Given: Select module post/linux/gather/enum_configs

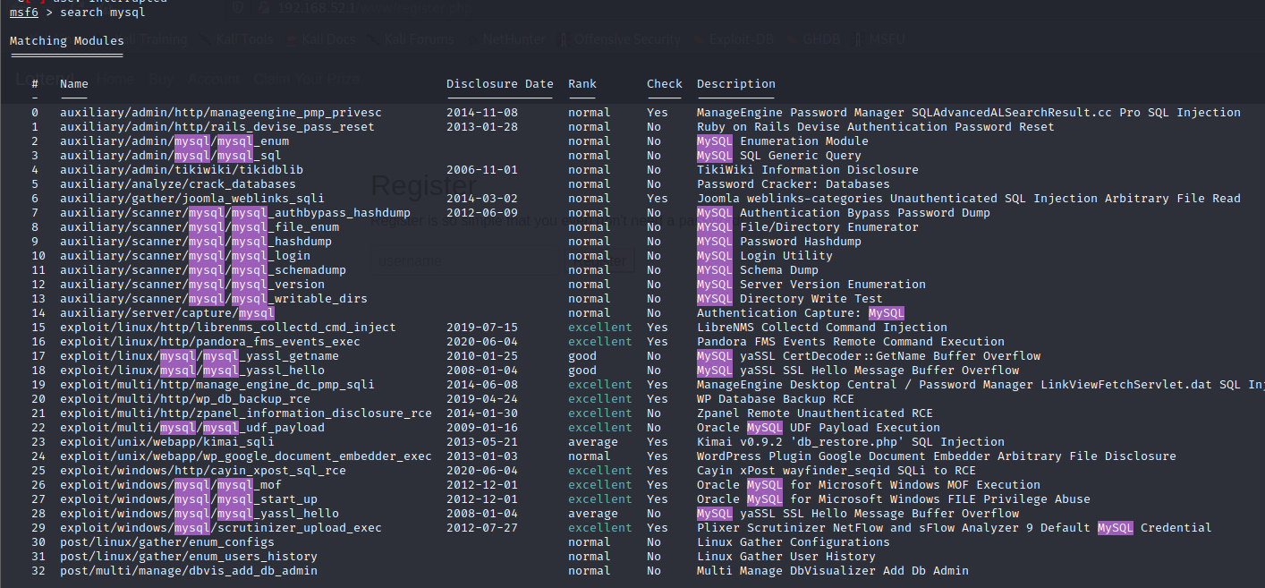Looking at the screenshot, I should (x=167, y=542).
